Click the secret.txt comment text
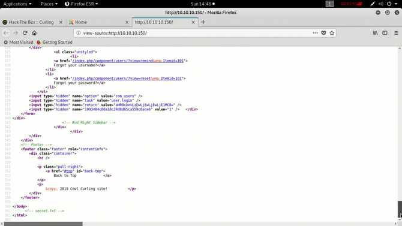Screen dimensions: 402x226 (x=44, y=211)
